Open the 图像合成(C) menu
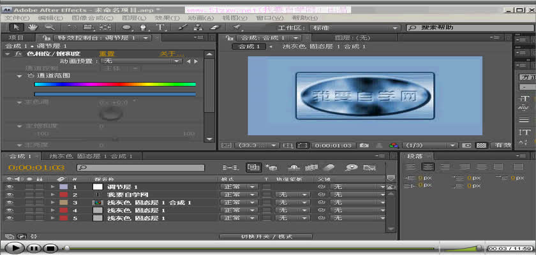Image resolution: width=536 pixels, height=255 pixels. (93, 18)
